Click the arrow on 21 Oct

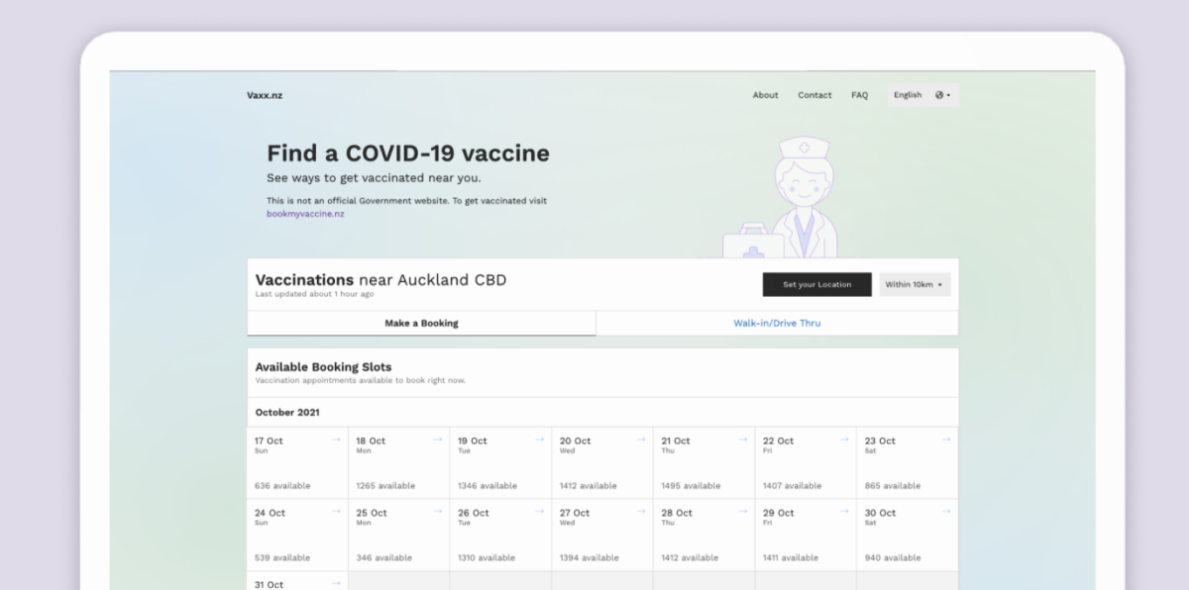point(742,440)
